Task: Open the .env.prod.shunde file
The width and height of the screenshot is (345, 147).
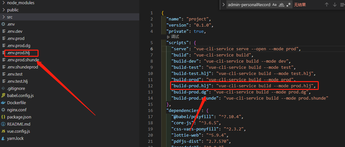Action: (x=23, y=60)
